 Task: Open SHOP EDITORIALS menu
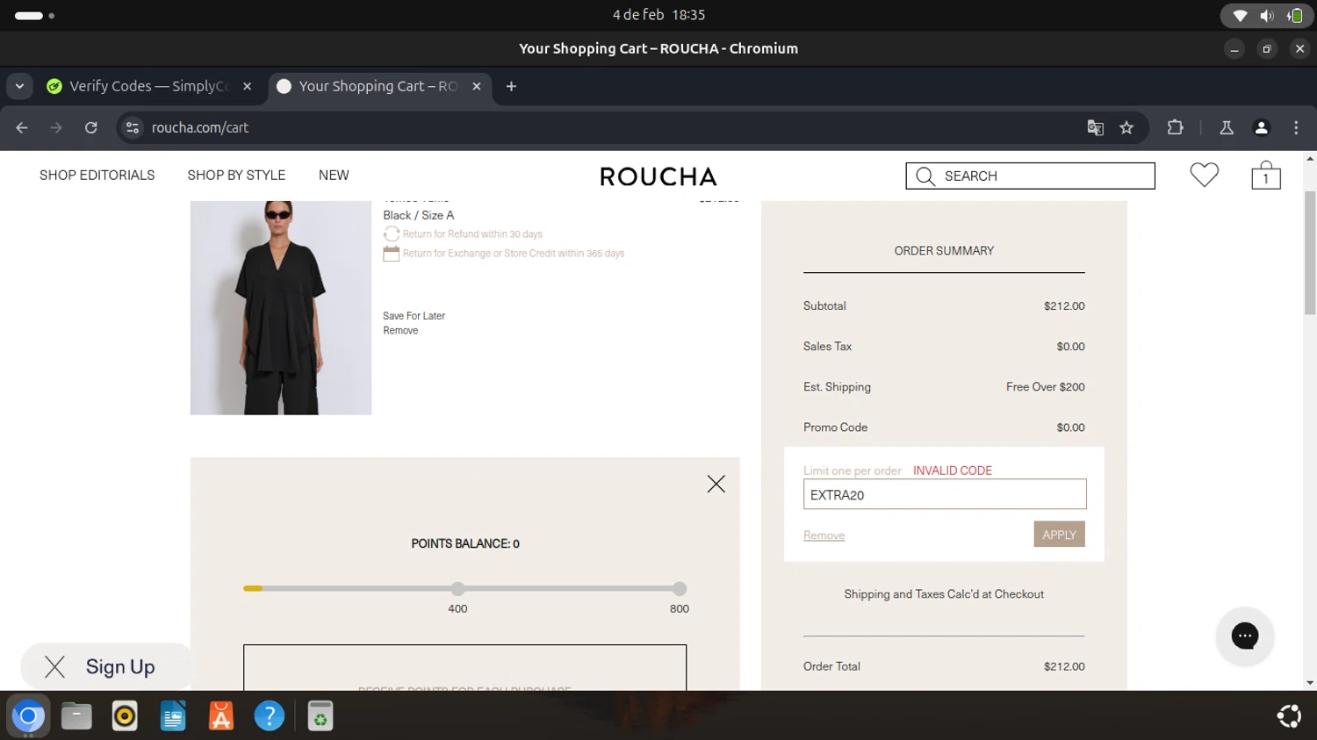97,176
